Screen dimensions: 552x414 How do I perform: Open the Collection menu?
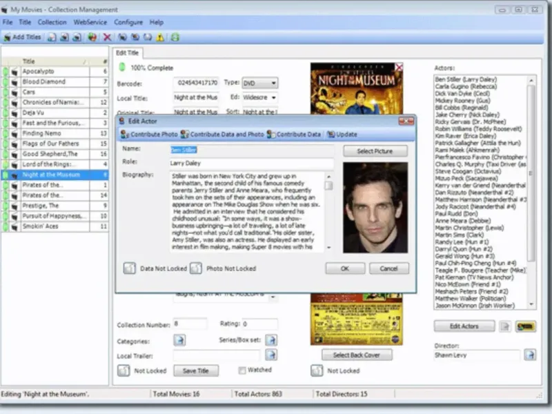tap(52, 22)
